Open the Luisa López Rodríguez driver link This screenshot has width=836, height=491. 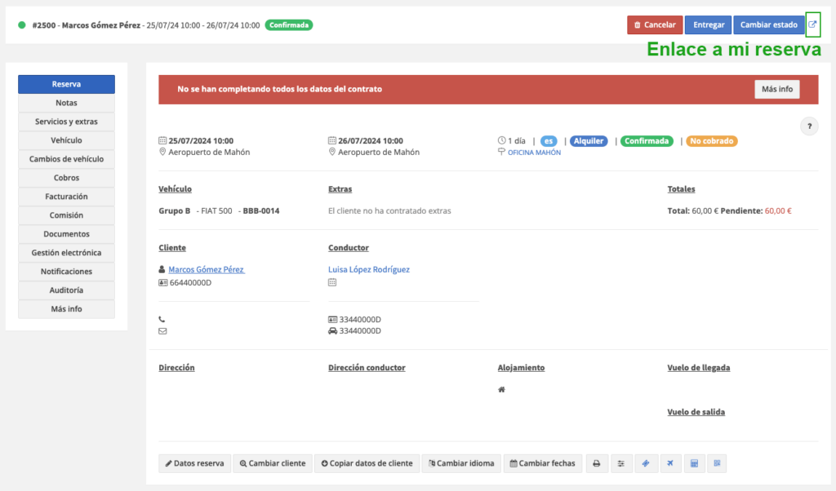(x=369, y=269)
